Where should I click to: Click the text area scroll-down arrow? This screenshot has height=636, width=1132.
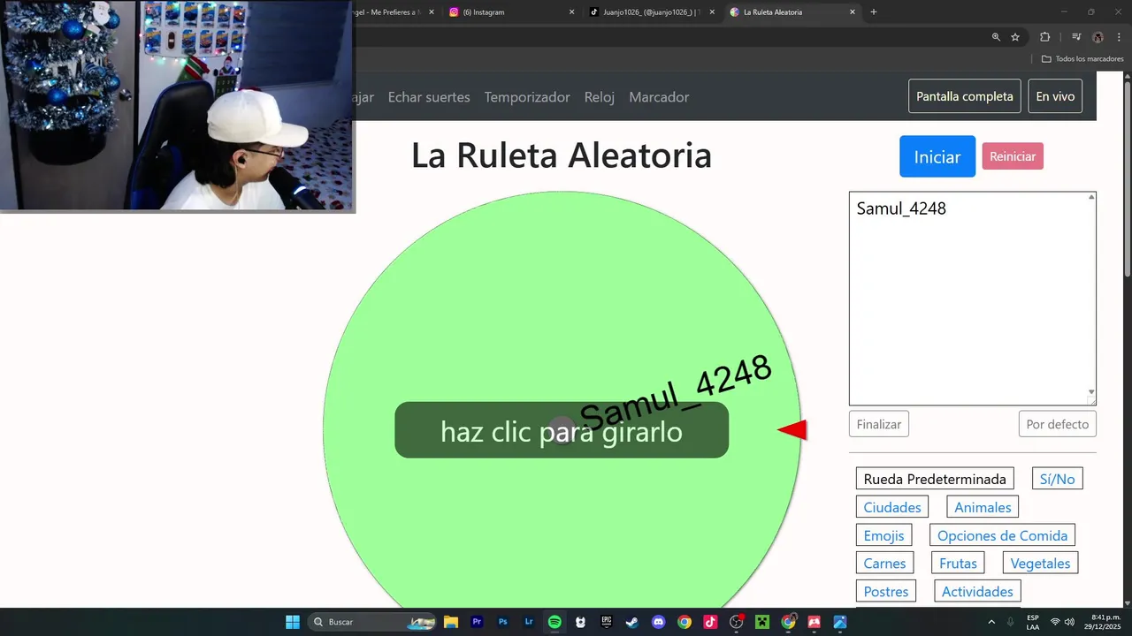pyautogui.click(x=1091, y=392)
